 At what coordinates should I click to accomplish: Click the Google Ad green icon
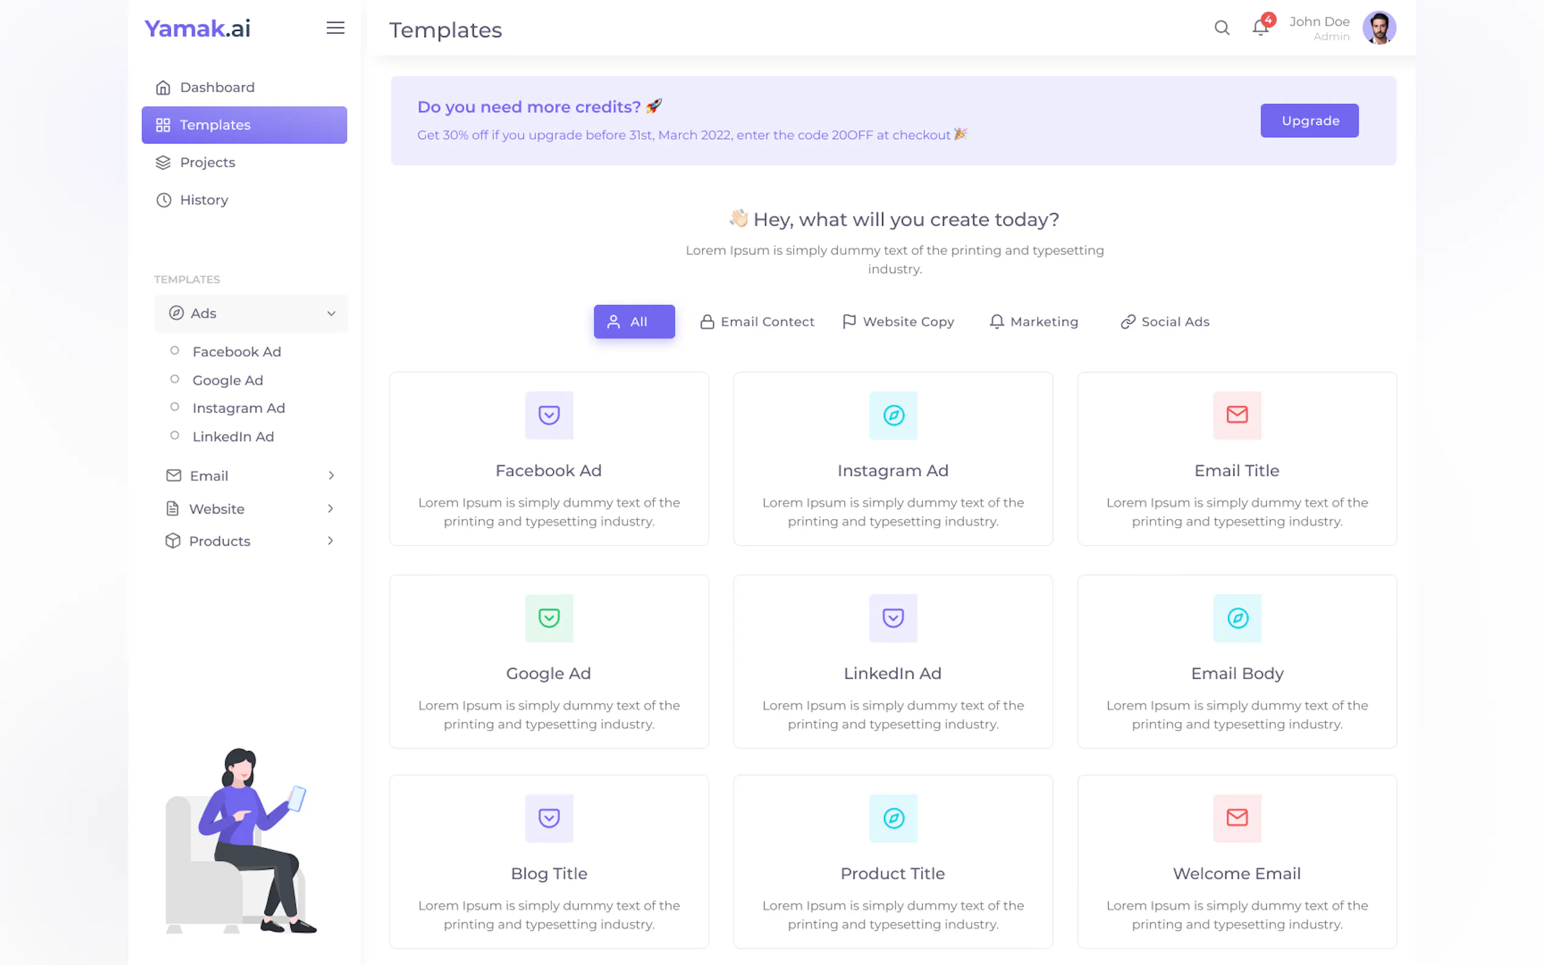[x=549, y=618]
